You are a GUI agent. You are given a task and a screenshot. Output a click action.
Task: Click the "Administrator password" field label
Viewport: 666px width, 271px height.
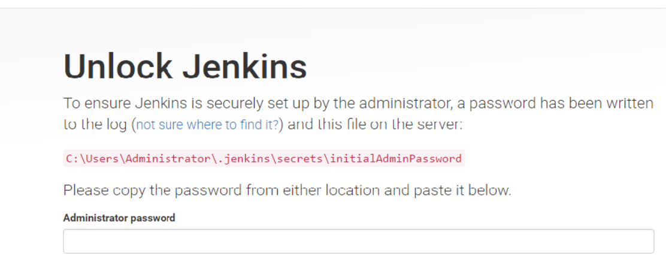tap(119, 218)
